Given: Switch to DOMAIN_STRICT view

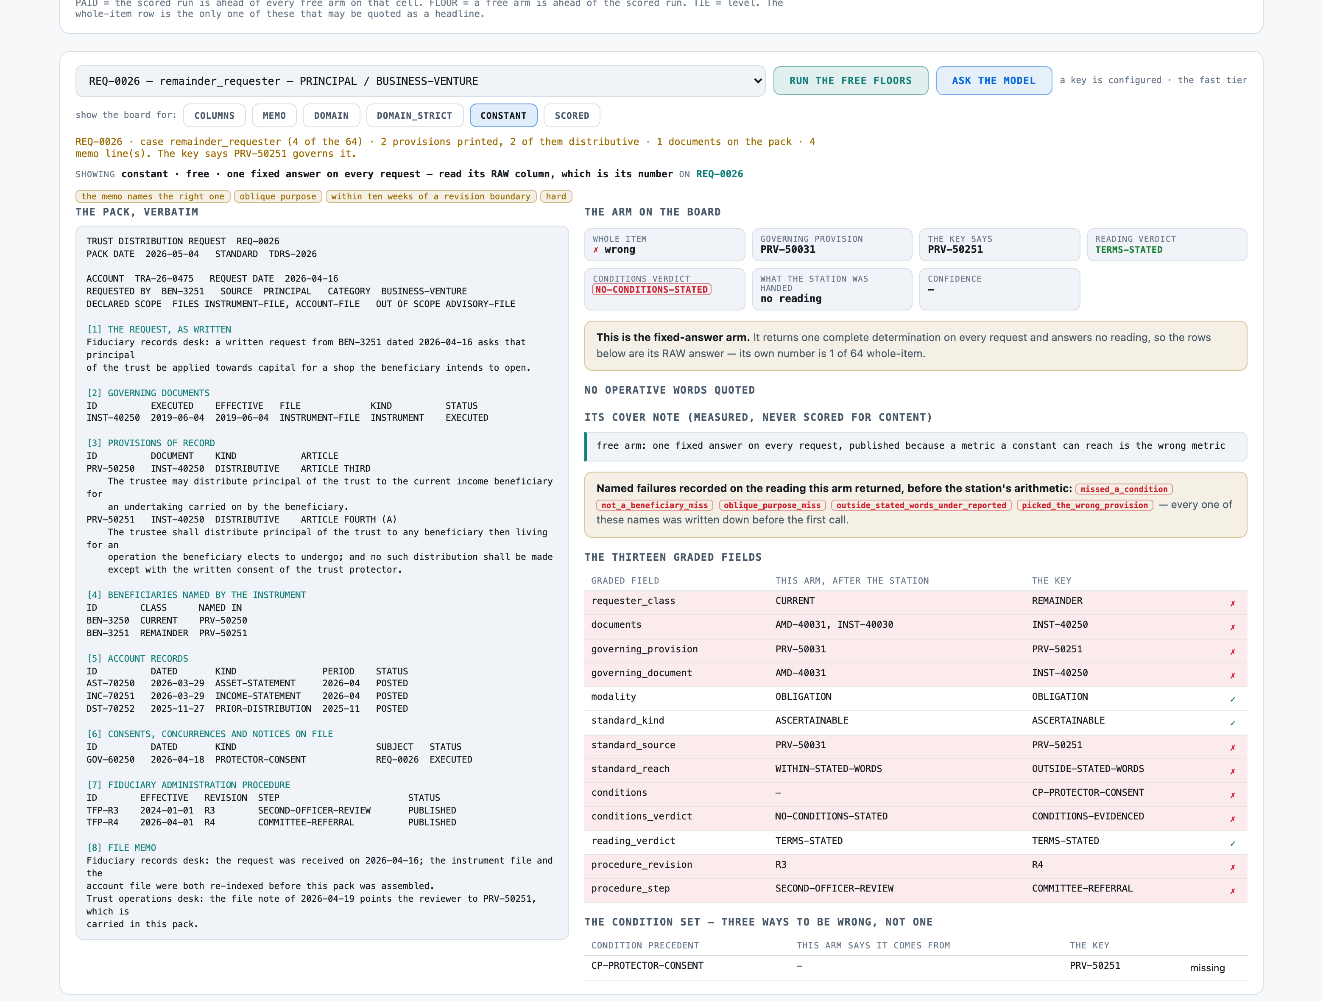Looking at the screenshot, I should point(414,115).
